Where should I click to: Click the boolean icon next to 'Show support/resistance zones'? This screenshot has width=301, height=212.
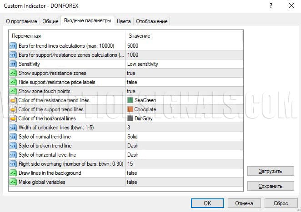coord(13,73)
